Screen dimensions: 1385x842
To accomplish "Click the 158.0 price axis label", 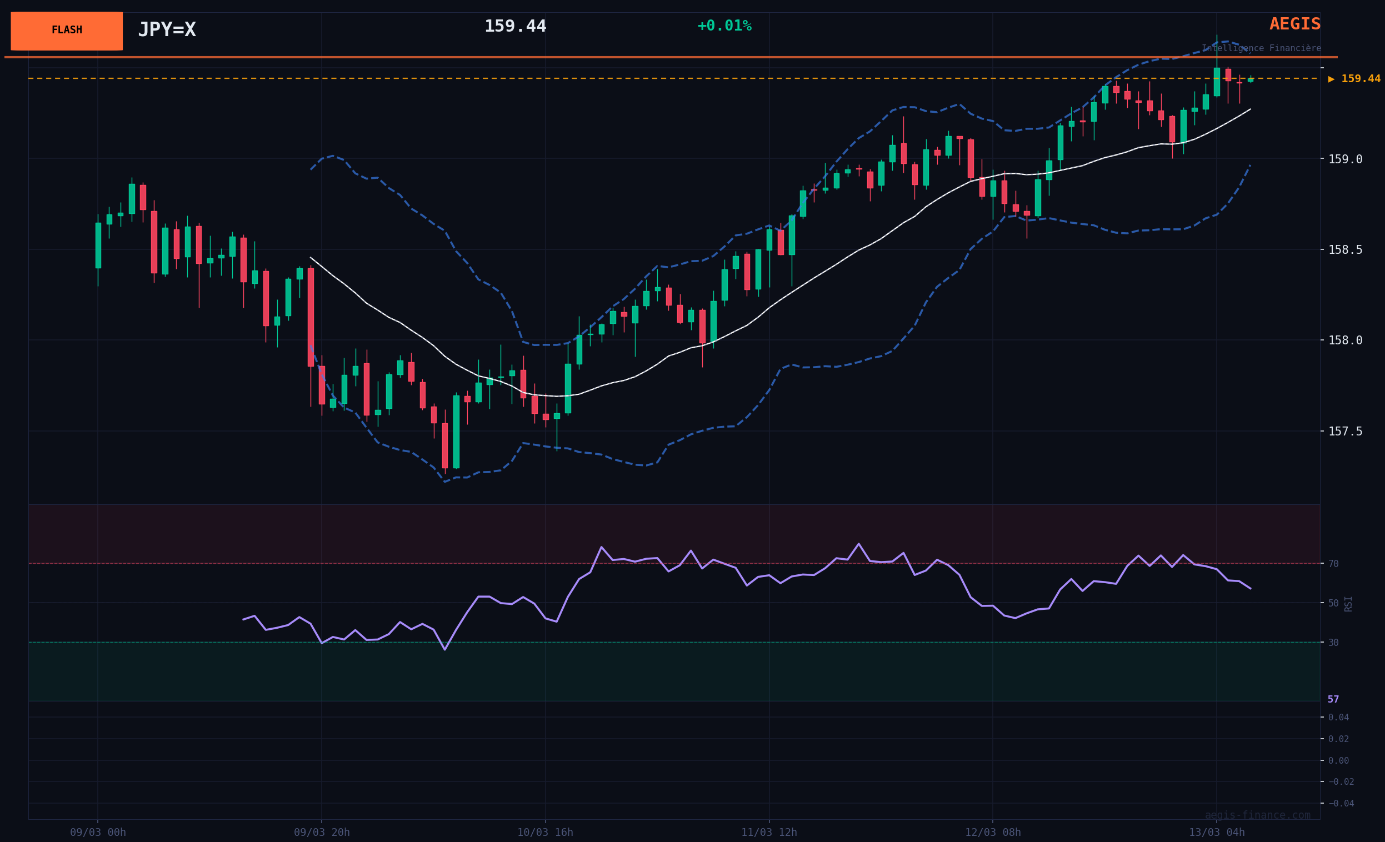I will pos(1345,340).
